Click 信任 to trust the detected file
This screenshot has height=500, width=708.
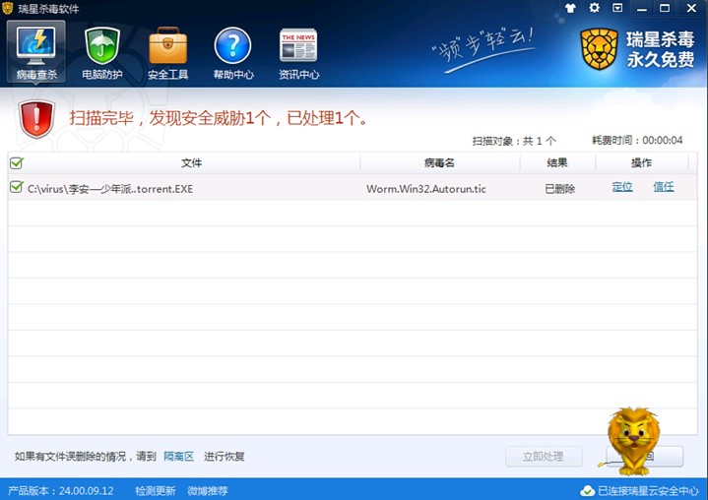[664, 187]
